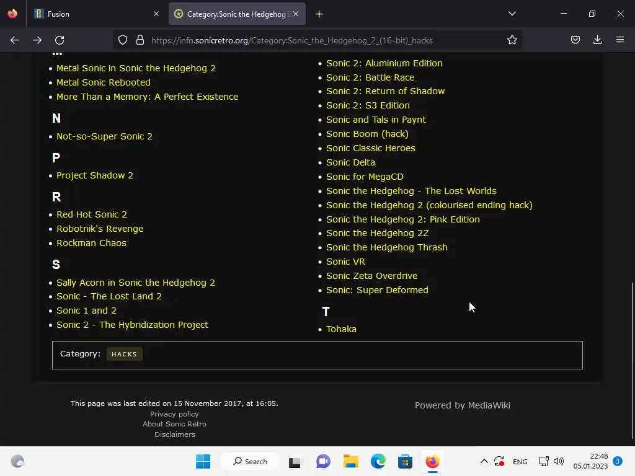
Task: Open Sonic Delta link
Action: 350,162
